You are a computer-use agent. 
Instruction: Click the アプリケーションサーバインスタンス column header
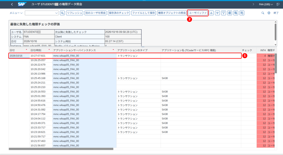click(84, 50)
